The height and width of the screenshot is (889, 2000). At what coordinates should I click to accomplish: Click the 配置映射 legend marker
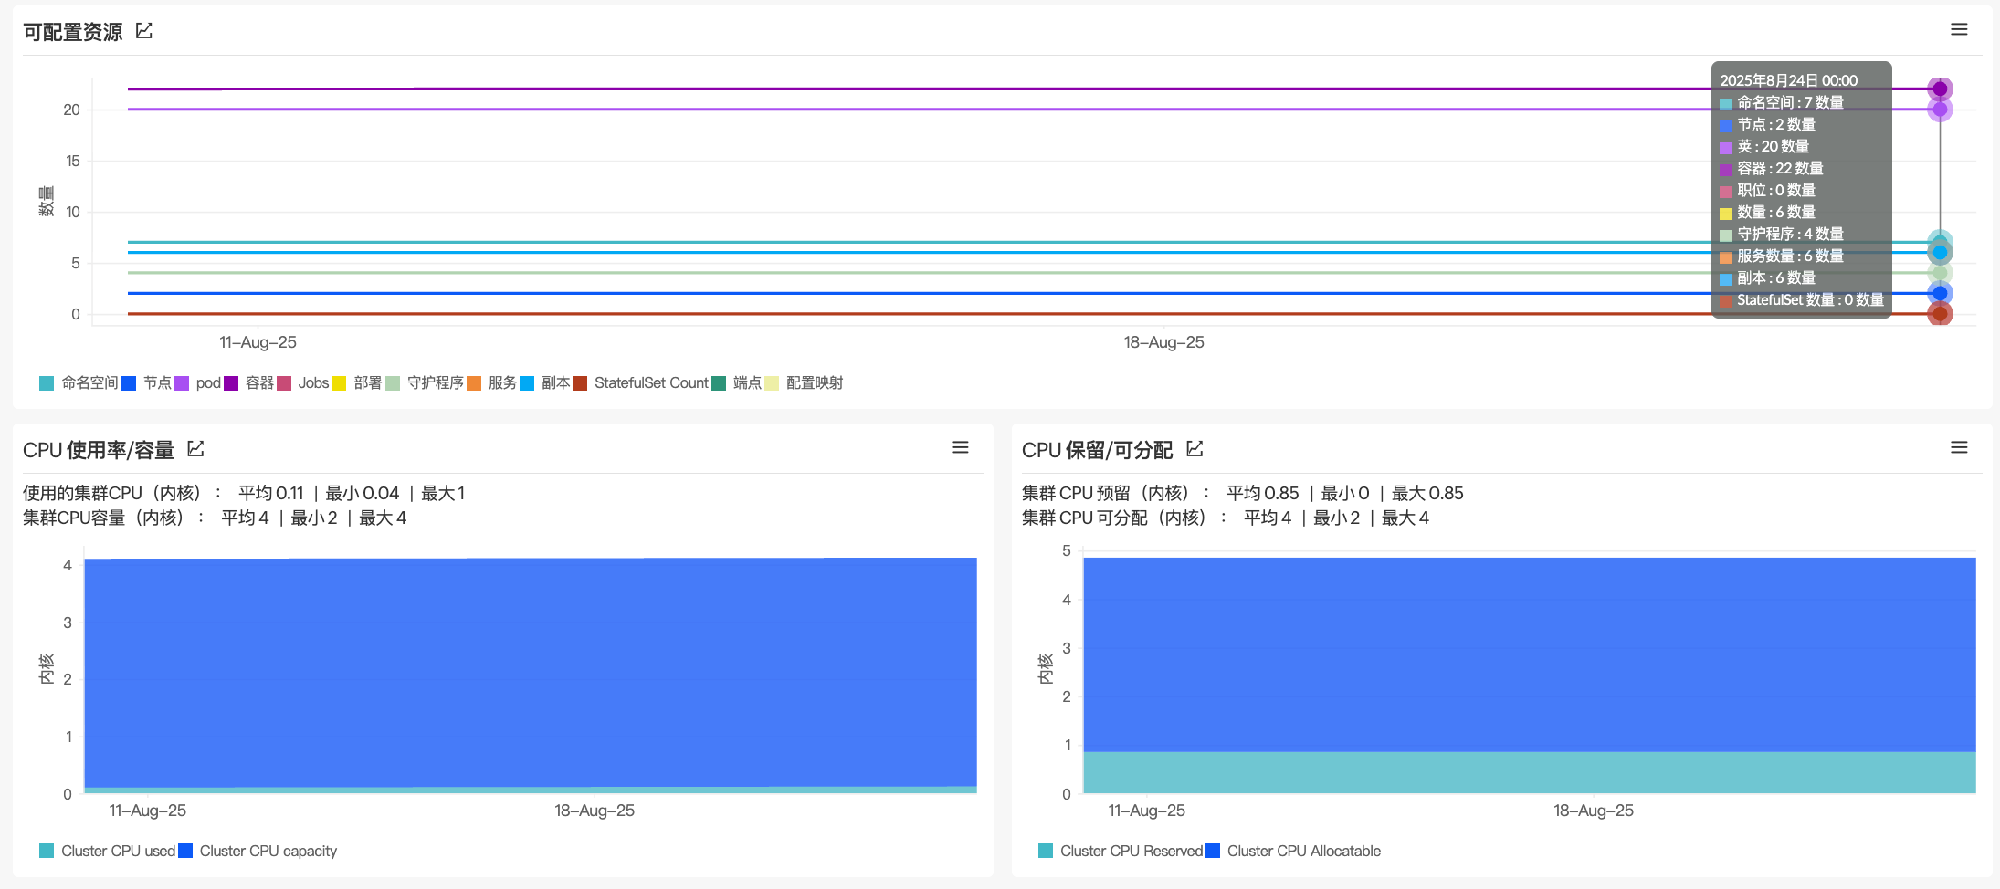[772, 383]
